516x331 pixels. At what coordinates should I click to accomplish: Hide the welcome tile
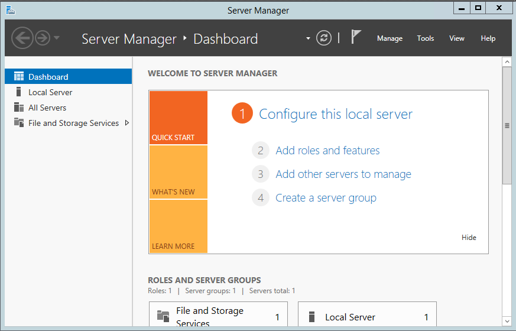(468, 238)
